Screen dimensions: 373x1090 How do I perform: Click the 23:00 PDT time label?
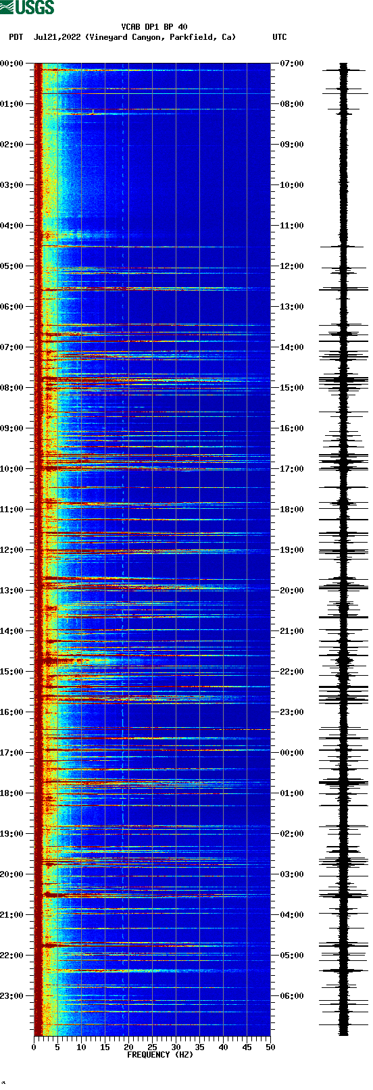click(x=12, y=996)
